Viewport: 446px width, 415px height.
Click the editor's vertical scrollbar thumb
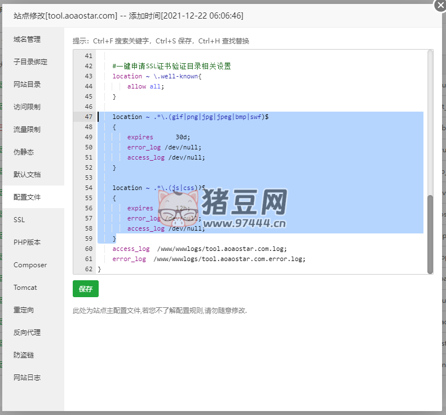(430, 234)
